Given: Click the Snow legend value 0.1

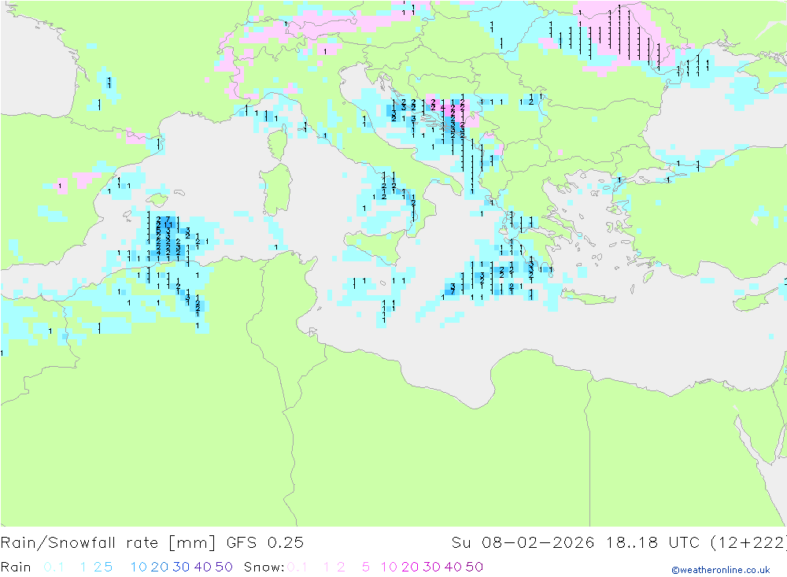Looking at the screenshot, I should [x=297, y=567].
